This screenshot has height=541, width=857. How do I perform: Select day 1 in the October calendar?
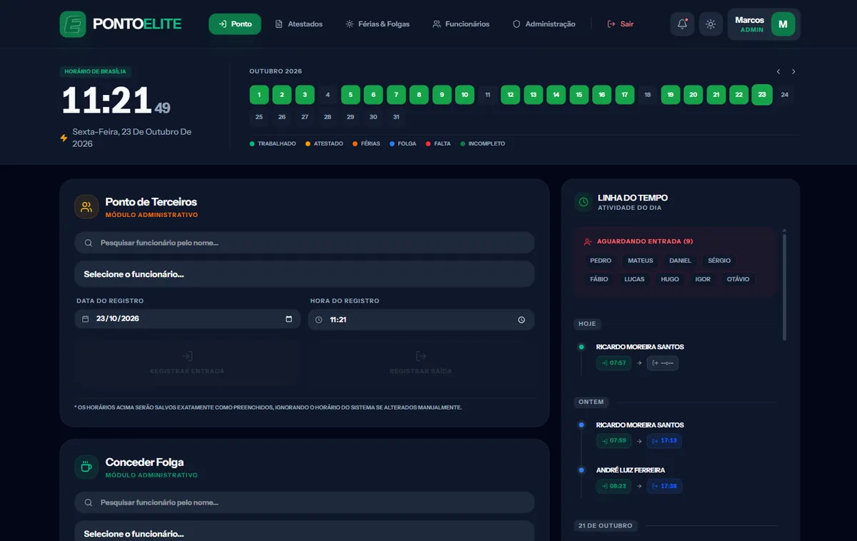(259, 95)
